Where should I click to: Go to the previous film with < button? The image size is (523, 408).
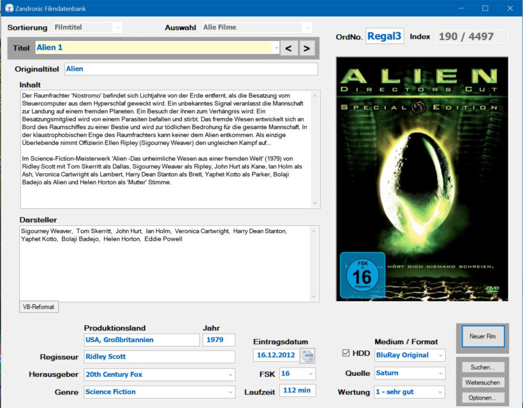tap(288, 48)
